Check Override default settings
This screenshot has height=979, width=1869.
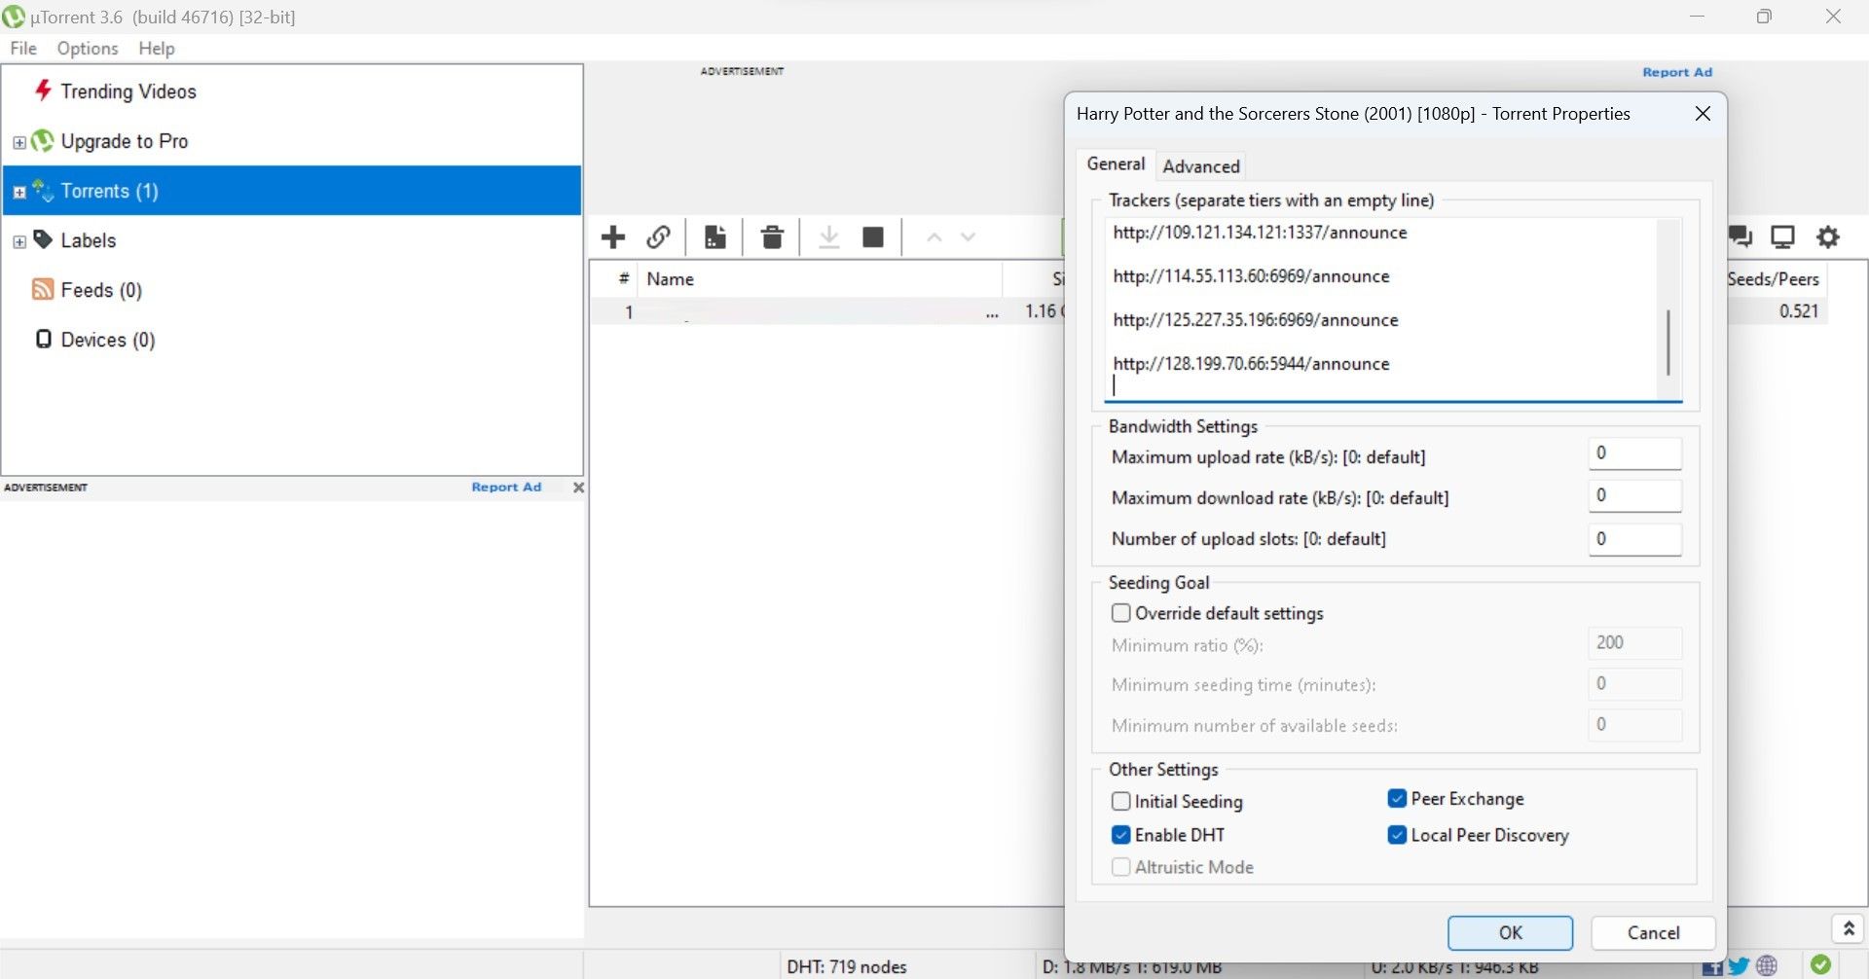1120,613
